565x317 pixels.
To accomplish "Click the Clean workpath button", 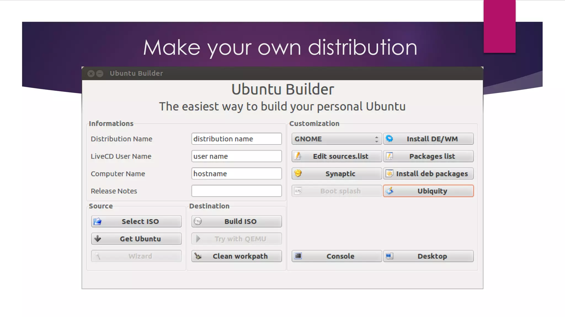I will (x=237, y=256).
